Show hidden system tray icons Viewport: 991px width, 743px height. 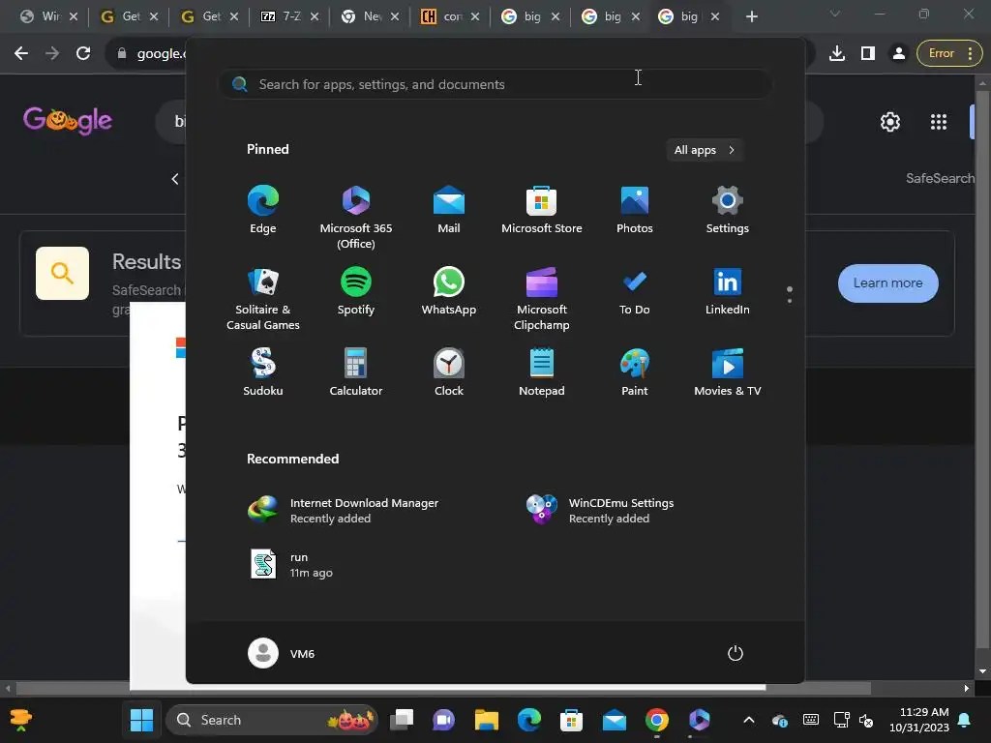(x=748, y=720)
